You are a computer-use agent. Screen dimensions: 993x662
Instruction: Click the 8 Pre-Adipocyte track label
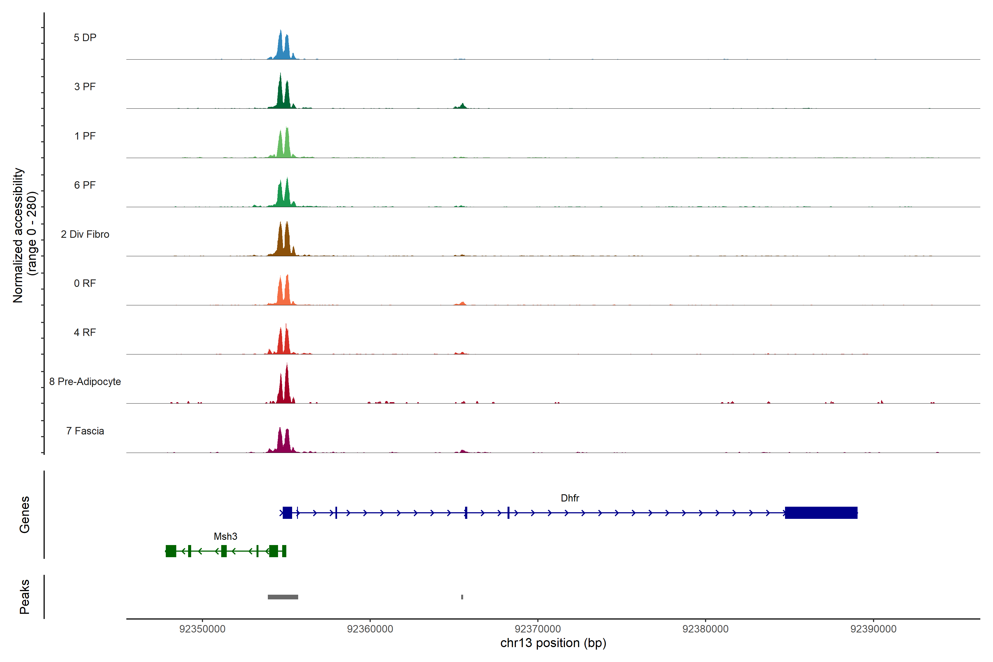85,381
